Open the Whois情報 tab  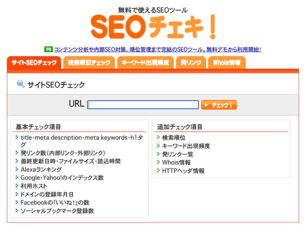227,63
